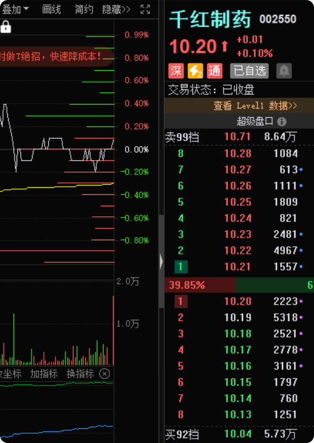This screenshot has height=443, width=314.
Task: Toggle 简约 simple view mode
Action: [x=84, y=10]
